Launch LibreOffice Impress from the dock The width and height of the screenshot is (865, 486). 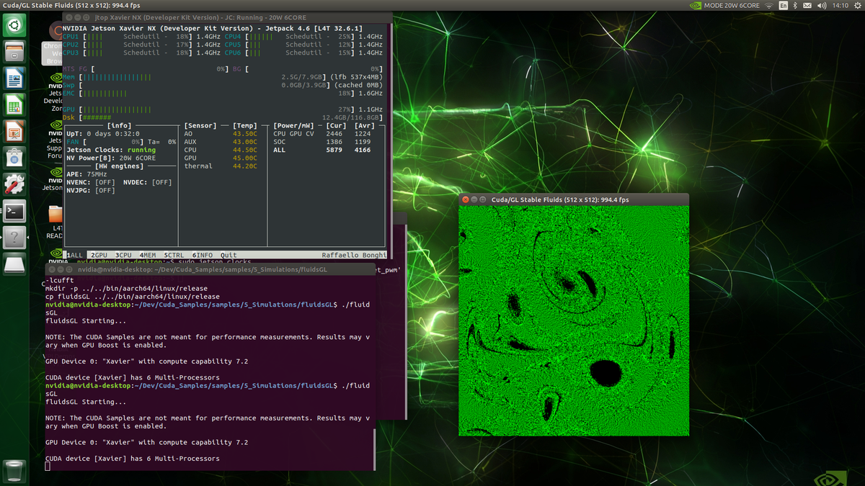point(16,131)
